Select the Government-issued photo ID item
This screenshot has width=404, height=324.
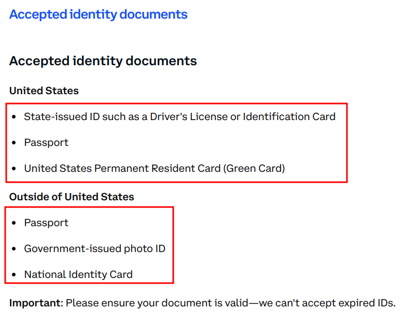coord(94,249)
